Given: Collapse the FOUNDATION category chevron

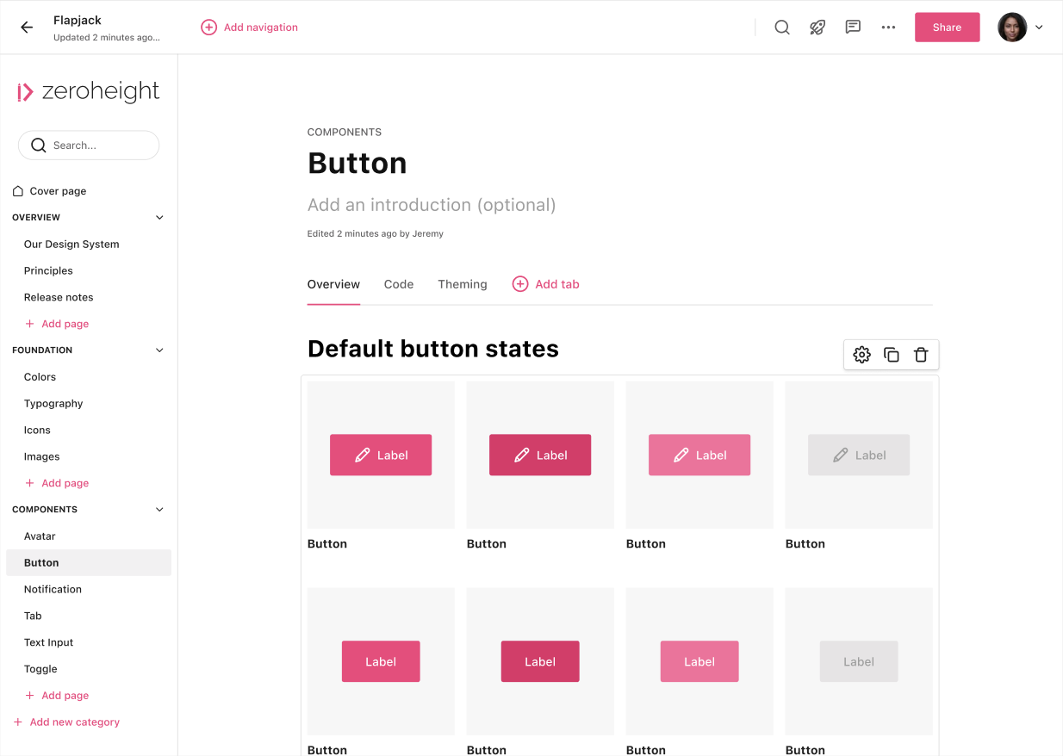Looking at the screenshot, I should tap(159, 350).
